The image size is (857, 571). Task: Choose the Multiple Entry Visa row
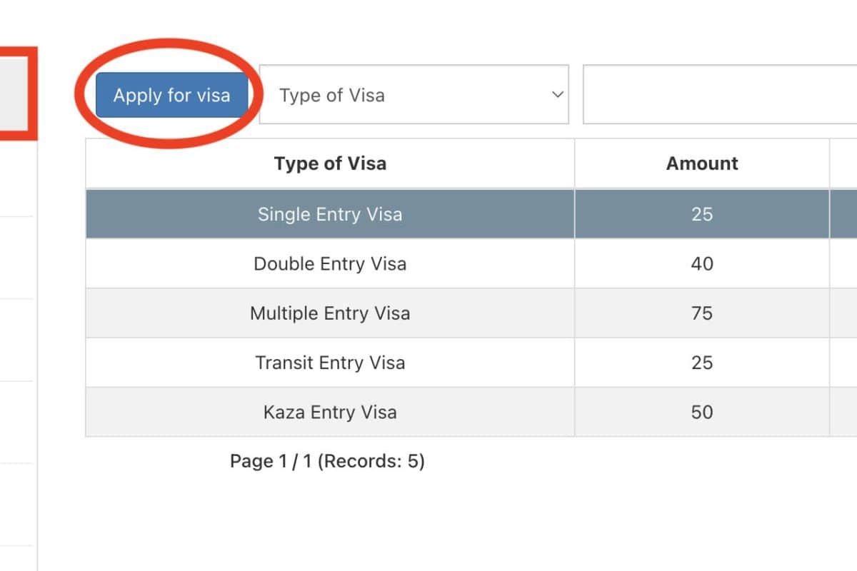330,313
